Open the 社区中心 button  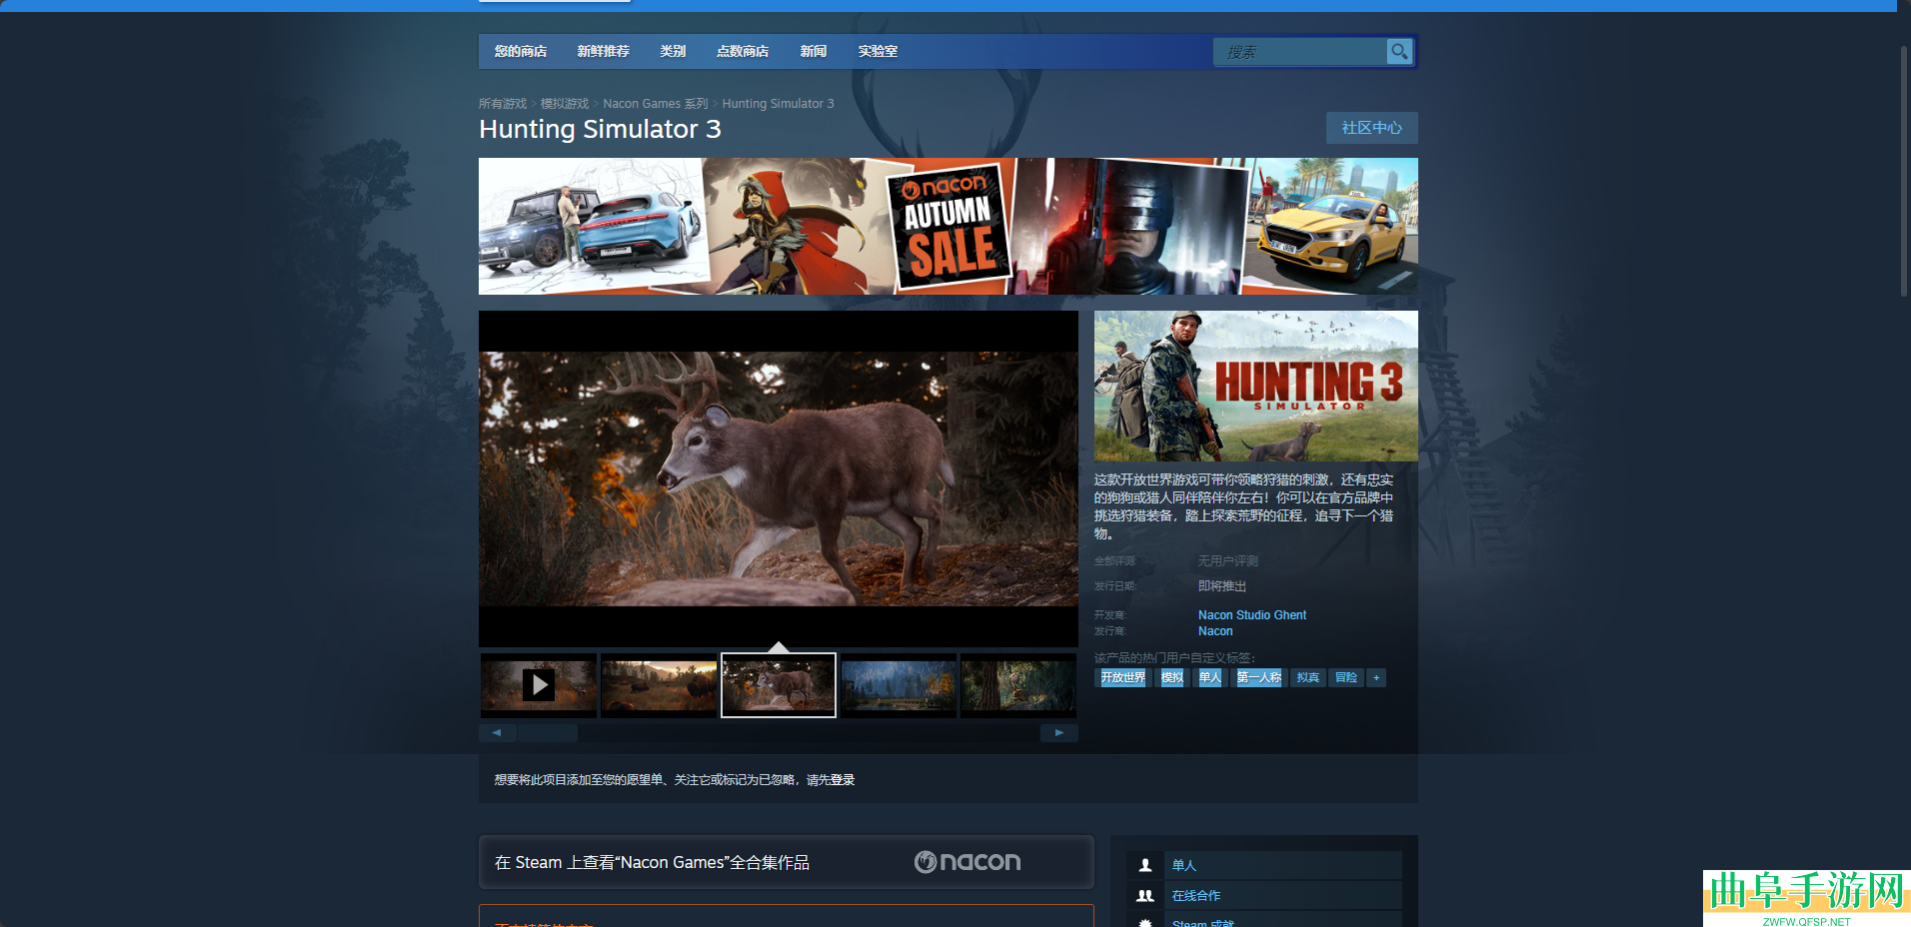[x=1372, y=128]
